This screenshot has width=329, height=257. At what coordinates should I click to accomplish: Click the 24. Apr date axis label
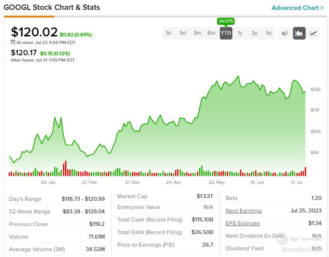click(x=173, y=182)
